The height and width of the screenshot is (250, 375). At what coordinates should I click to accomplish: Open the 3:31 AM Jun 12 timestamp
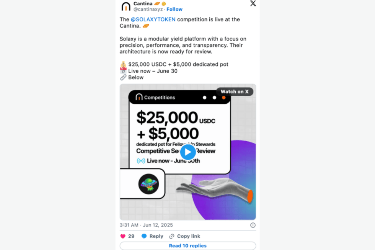146,225
